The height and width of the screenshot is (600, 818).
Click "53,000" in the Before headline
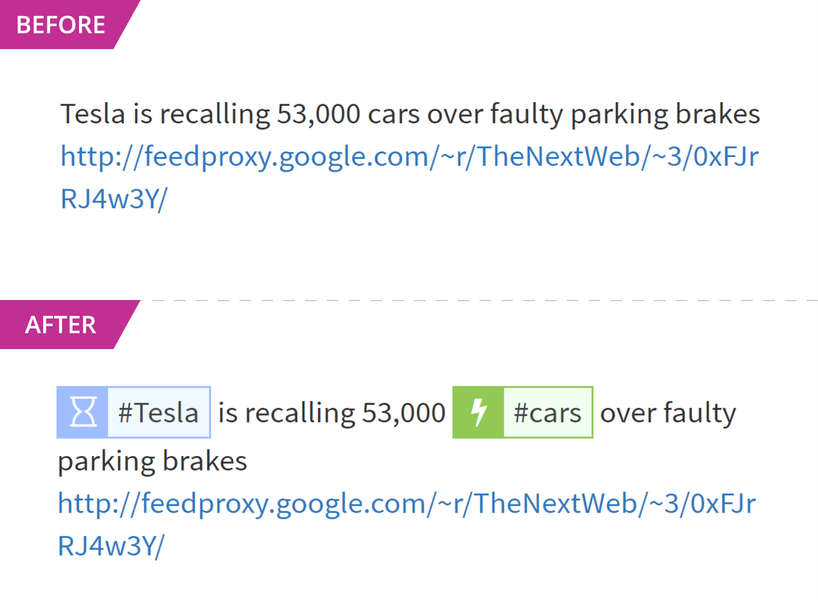click(318, 115)
